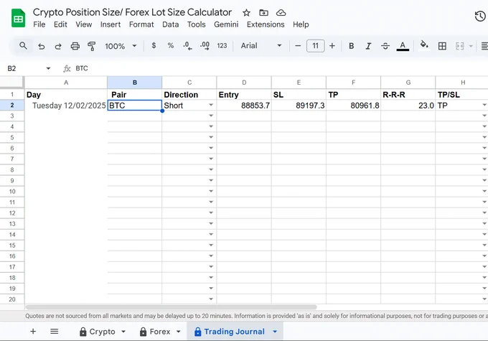This screenshot has width=488, height=341.
Task: Open the File menu
Action: coord(39,24)
